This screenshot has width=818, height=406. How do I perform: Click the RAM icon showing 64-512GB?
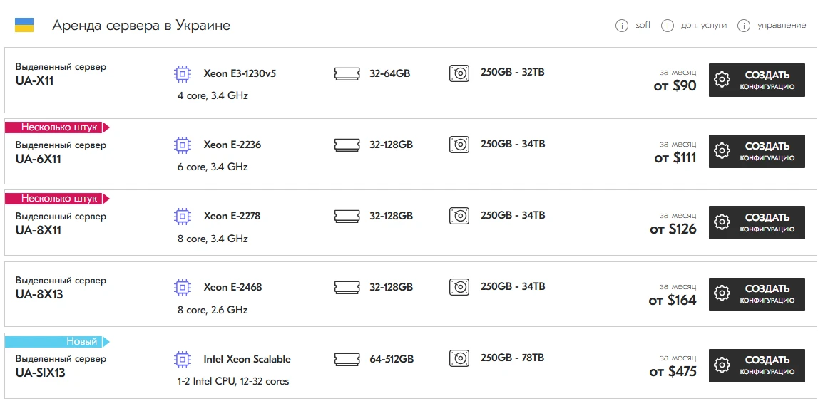coord(347,358)
